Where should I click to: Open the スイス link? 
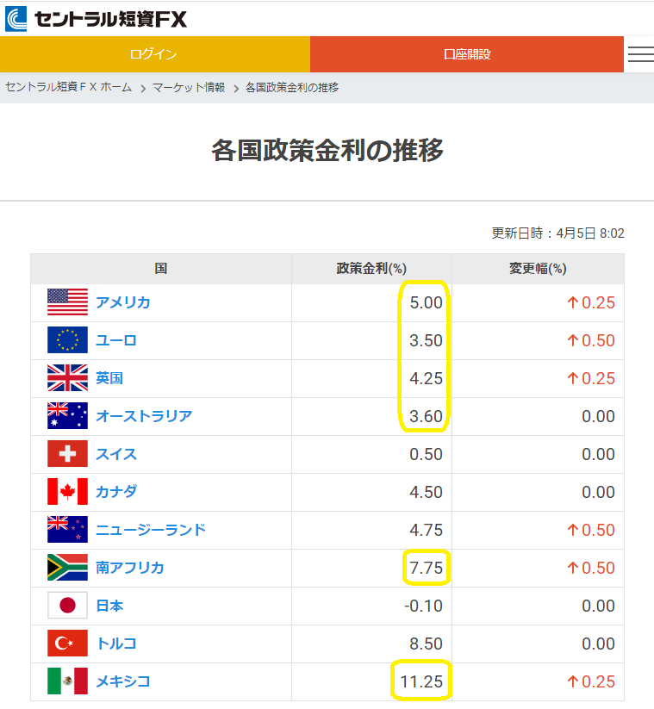116,454
